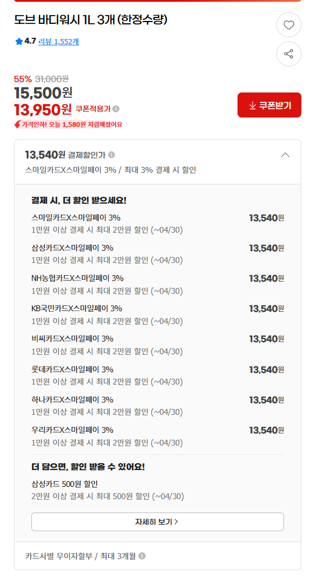Click info icon beside 최대 3개월
Image resolution: width=313 pixels, height=580 pixels.
click(142, 556)
